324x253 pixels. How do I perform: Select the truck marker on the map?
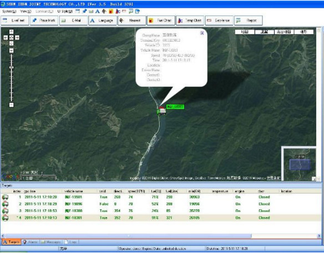(x=161, y=111)
